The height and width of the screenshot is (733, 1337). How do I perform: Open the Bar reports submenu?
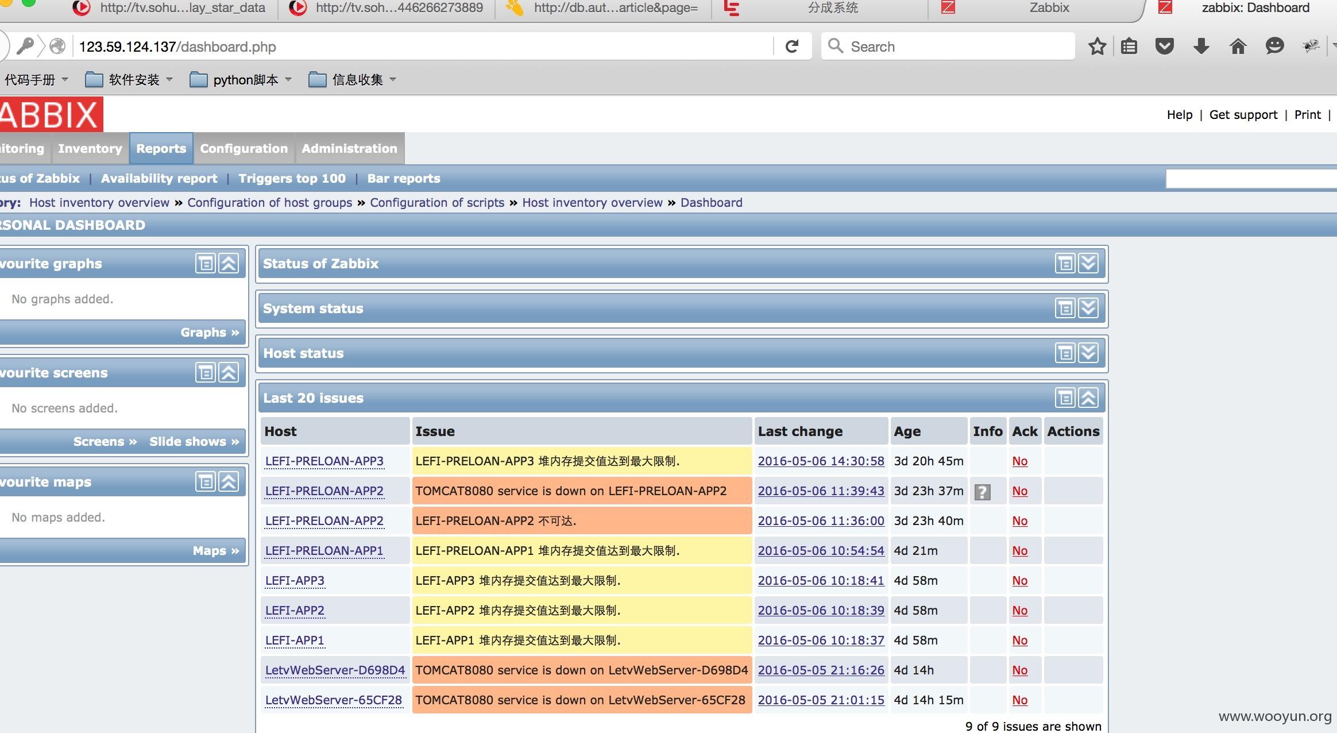[x=404, y=179]
